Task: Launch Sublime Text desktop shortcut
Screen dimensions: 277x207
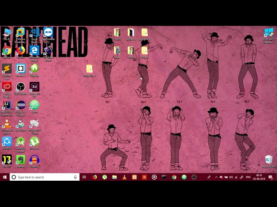Action: [x=7, y=72]
